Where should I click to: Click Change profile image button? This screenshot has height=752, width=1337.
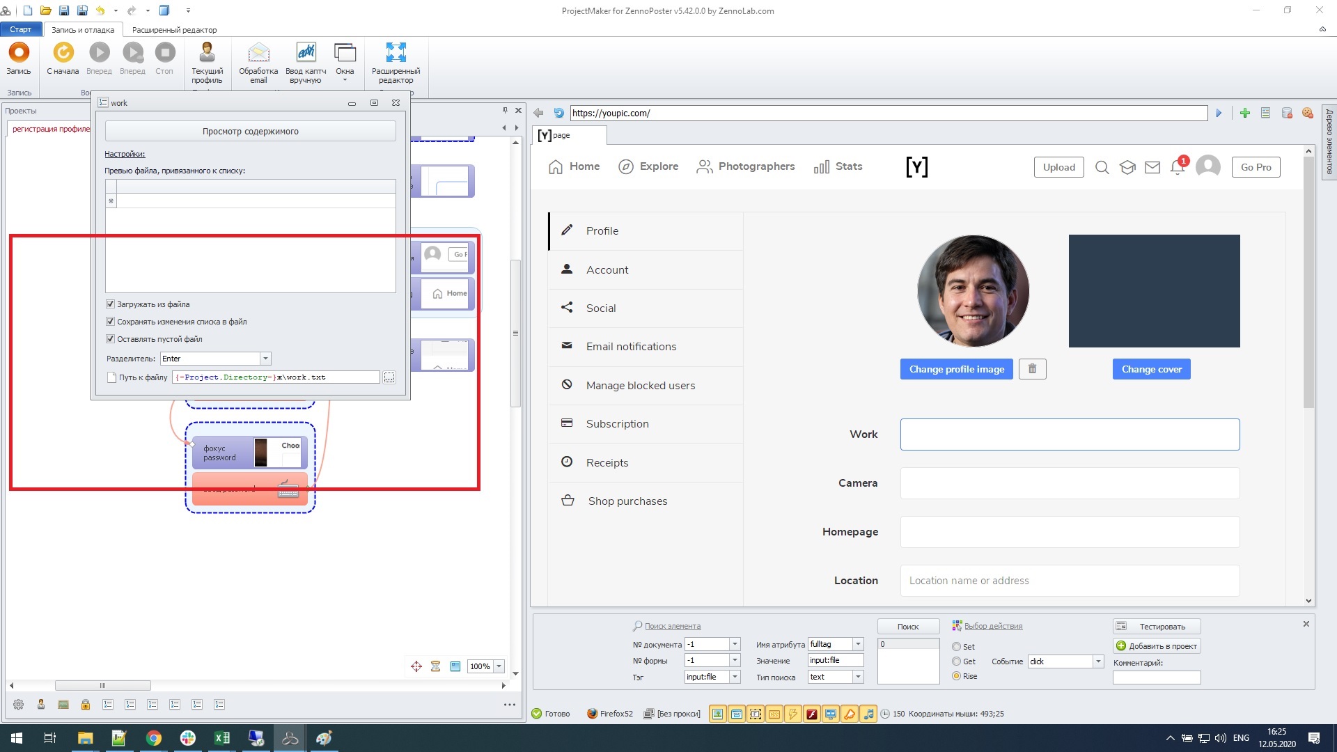[x=956, y=369]
